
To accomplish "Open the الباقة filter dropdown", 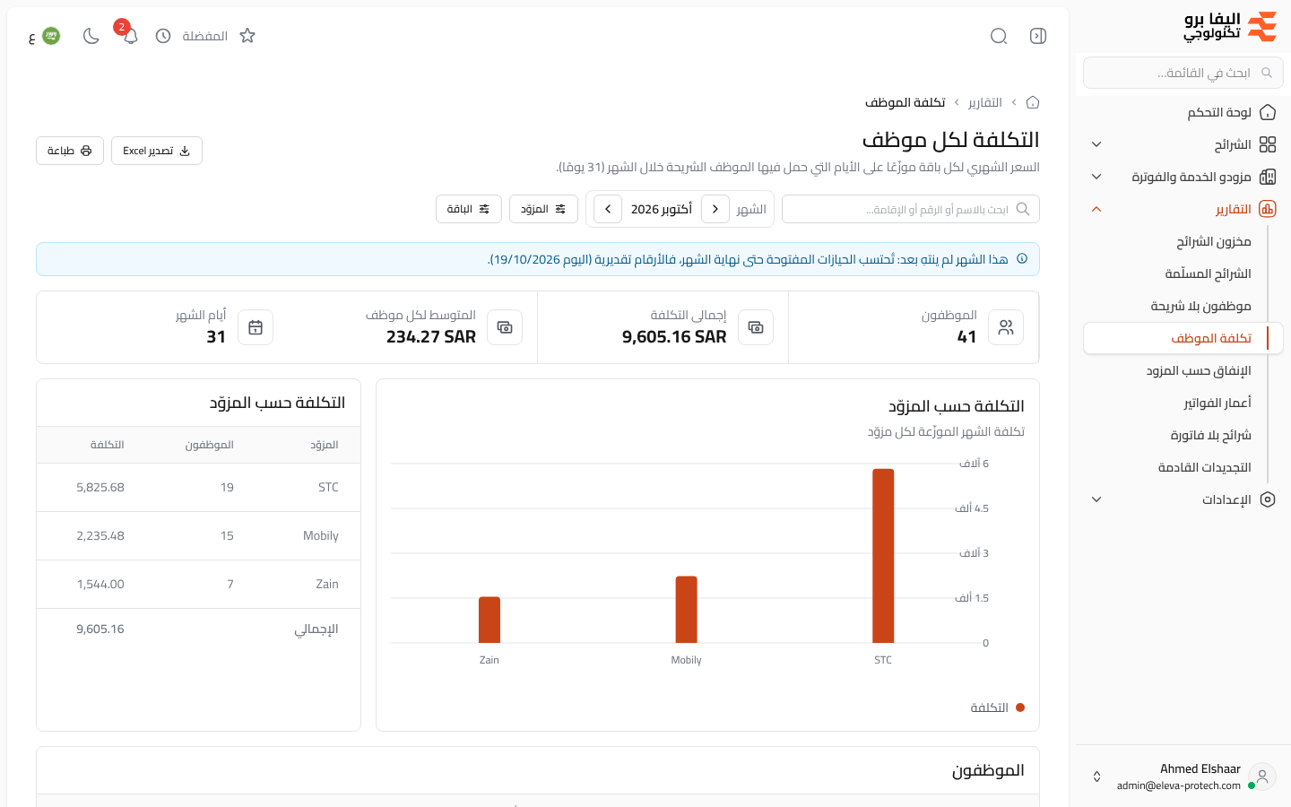I will (x=469, y=209).
